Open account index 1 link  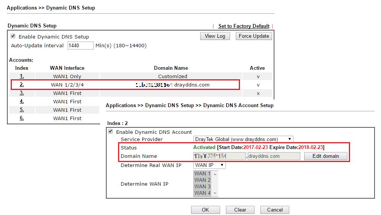(x=22, y=76)
